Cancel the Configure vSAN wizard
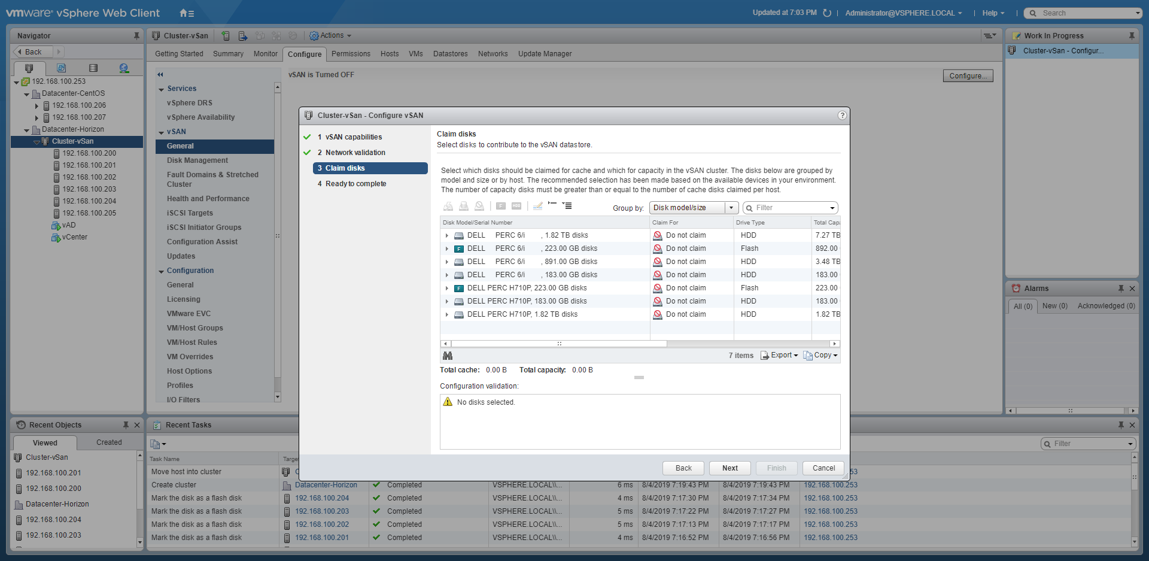 click(x=823, y=468)
